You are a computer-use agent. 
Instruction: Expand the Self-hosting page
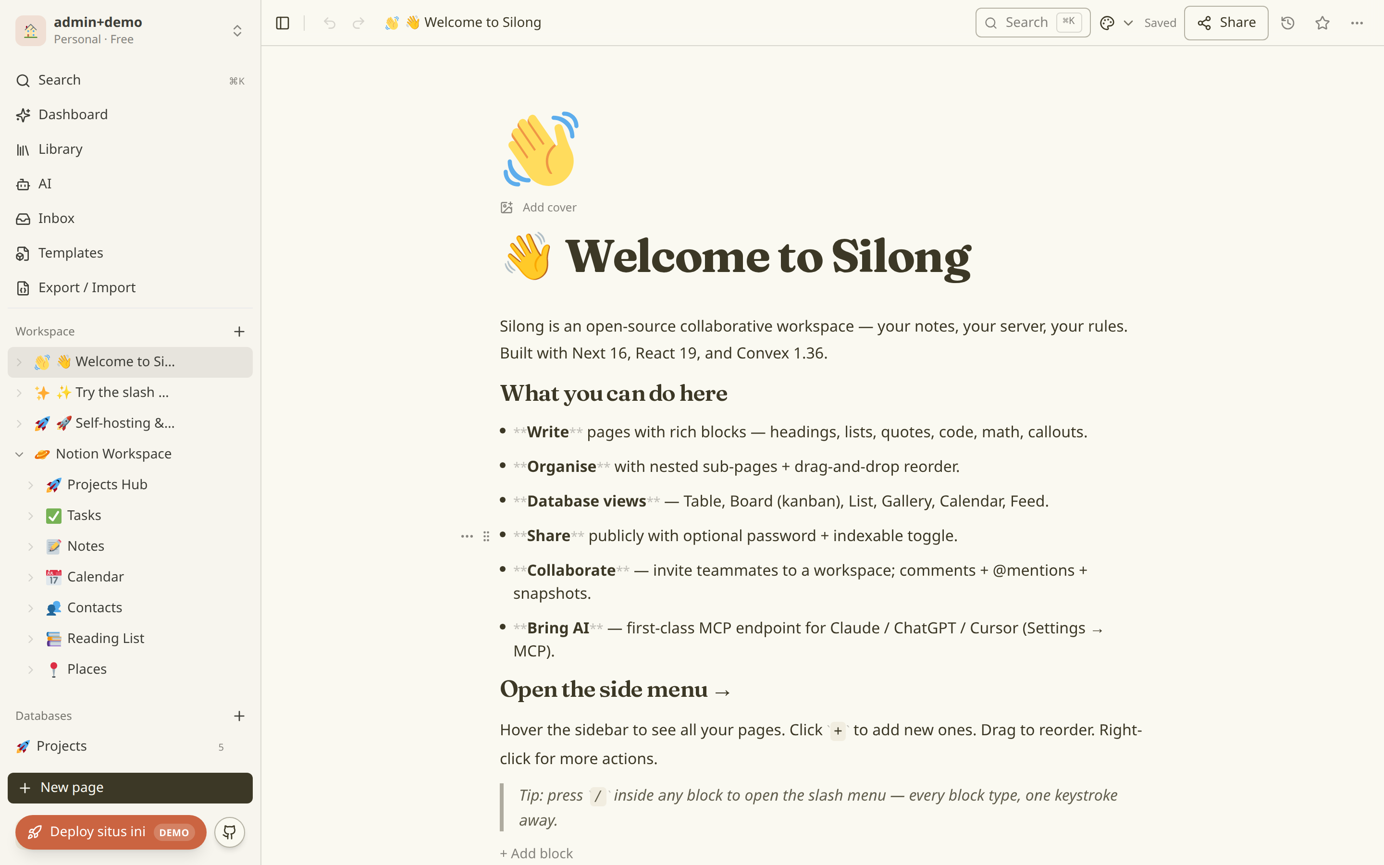click(x=19, y=424)
